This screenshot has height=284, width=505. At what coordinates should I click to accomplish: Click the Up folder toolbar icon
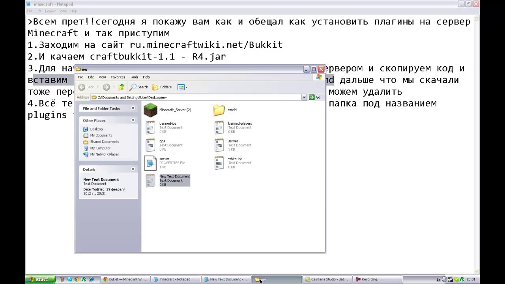121,87
